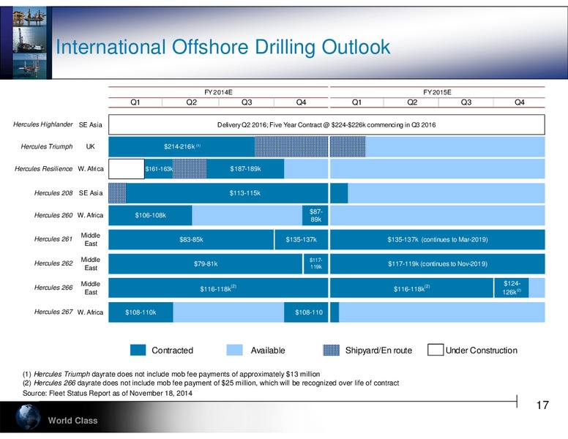Click the Under Construction legend box
Image resolution: width=568 pixels, height=439 pixels.
pos(436,350)
